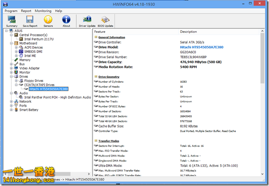
Task: Click the Drive Capacity row
Action: coord(177,62)
